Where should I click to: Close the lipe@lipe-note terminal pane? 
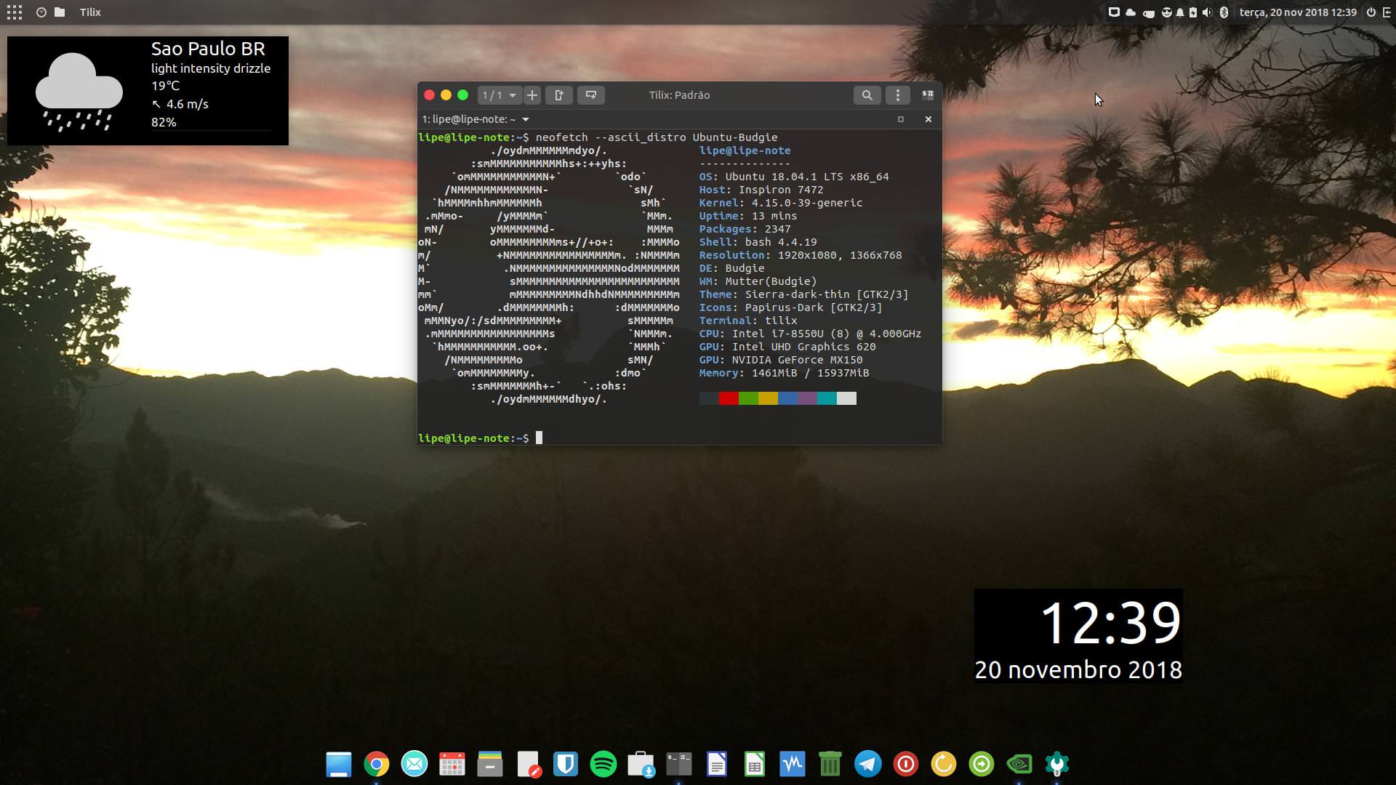coord(928,119)
